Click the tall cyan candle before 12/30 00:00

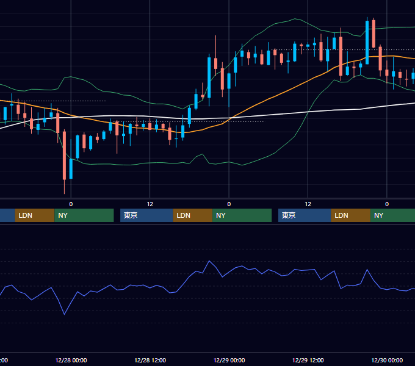[367, 42]
